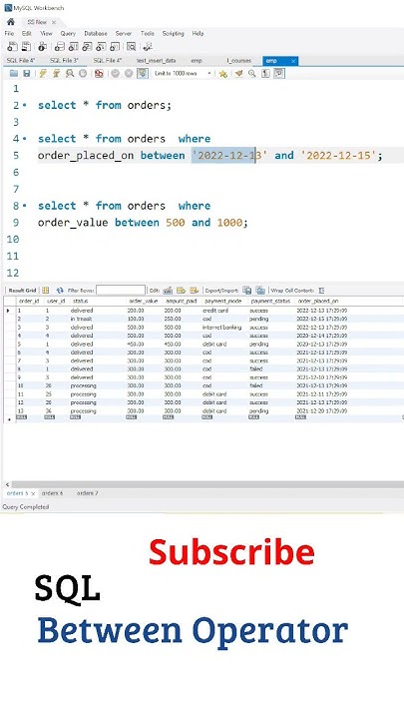This screenshot has height=719, width=404.
Task: Open the Limit to 1000 rows dropdown
Action: pyautogui.click(x=183, y=73)
